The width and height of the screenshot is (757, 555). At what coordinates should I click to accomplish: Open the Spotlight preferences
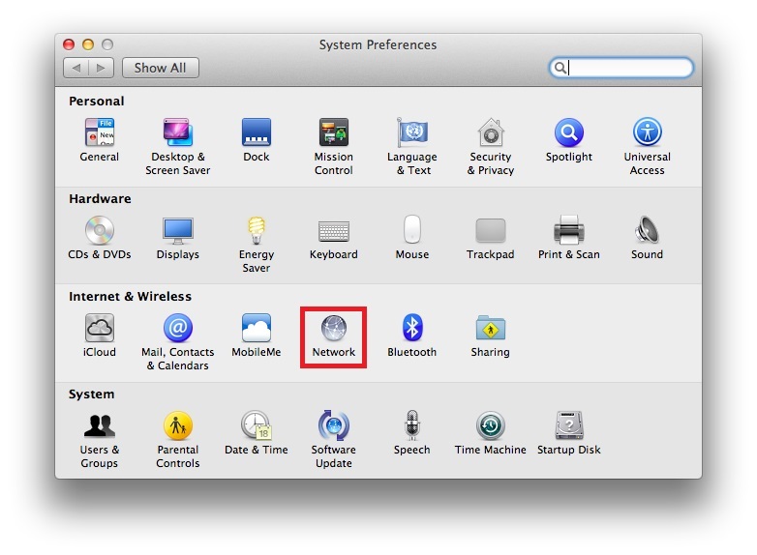(x=568, y=133)
